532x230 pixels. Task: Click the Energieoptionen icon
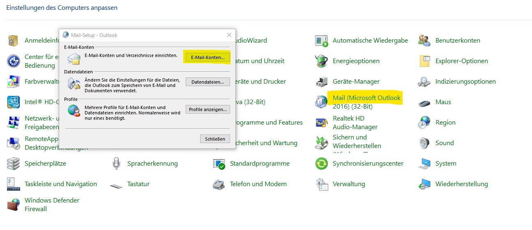coord(322,61)
